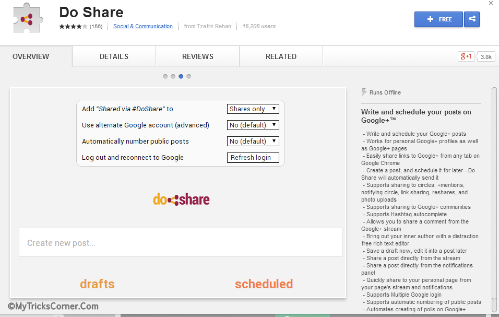Open the Related tab
Viewport: 499px width, 317px height.
click(x=281, y=56)
